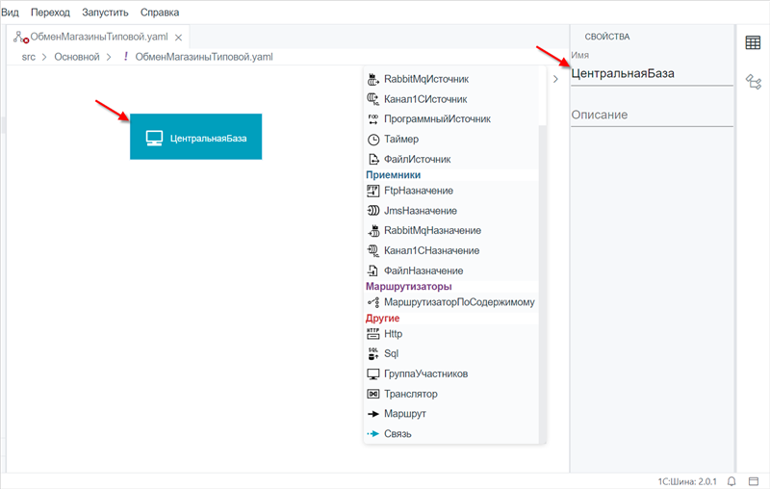Click the СВОЙСТВА panel title

607,37
